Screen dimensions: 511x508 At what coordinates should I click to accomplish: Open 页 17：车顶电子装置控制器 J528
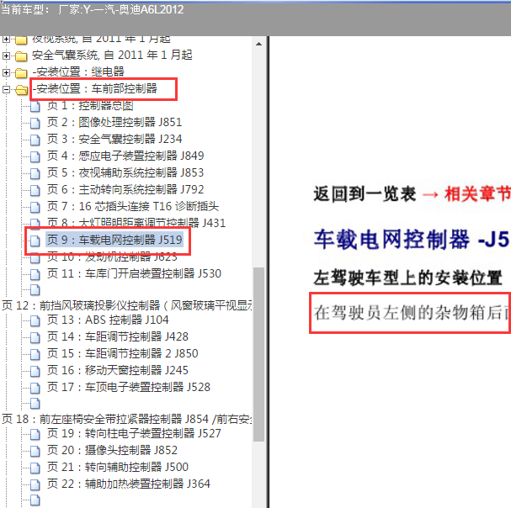(x=129, y=387)
